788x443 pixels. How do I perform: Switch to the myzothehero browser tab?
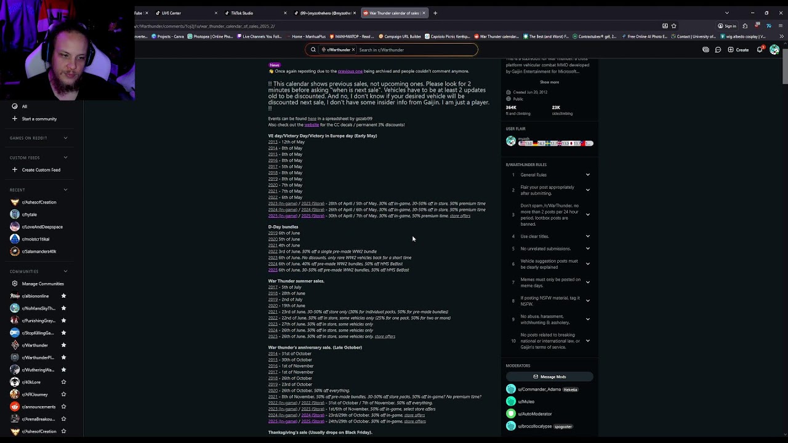pos(324,13)
